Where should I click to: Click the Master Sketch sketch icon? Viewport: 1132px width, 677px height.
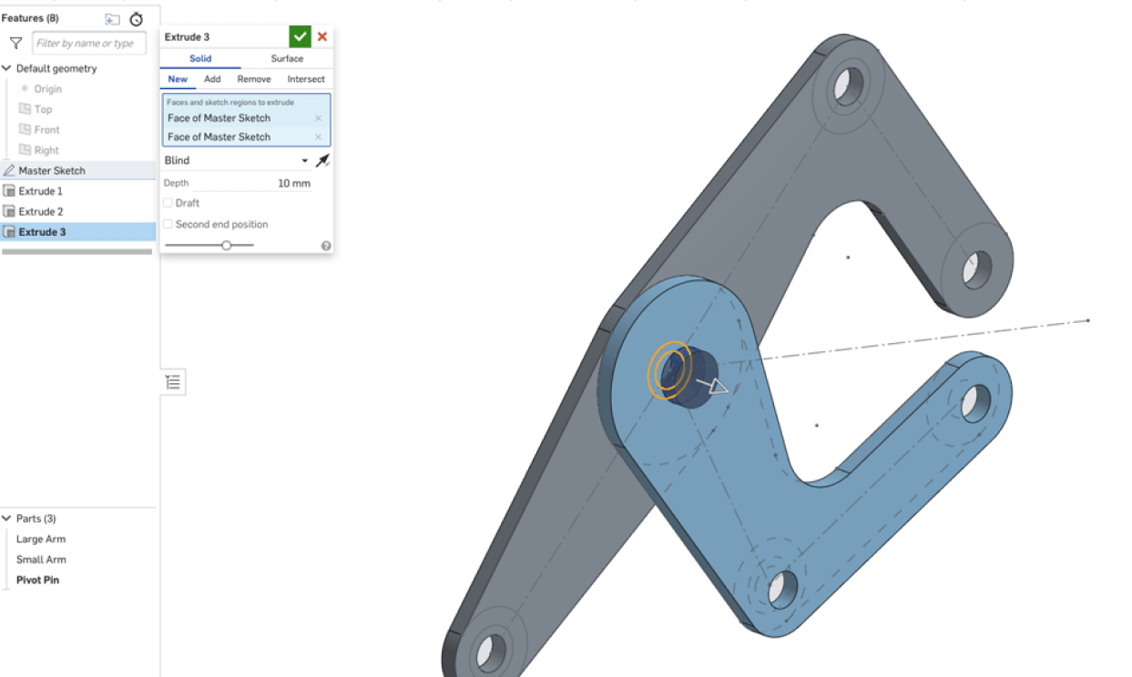pyautogui.click(x=10, y=170)
